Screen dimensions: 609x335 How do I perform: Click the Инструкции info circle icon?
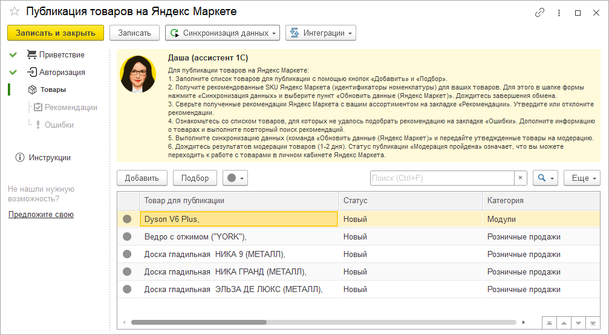click(19, 157)
